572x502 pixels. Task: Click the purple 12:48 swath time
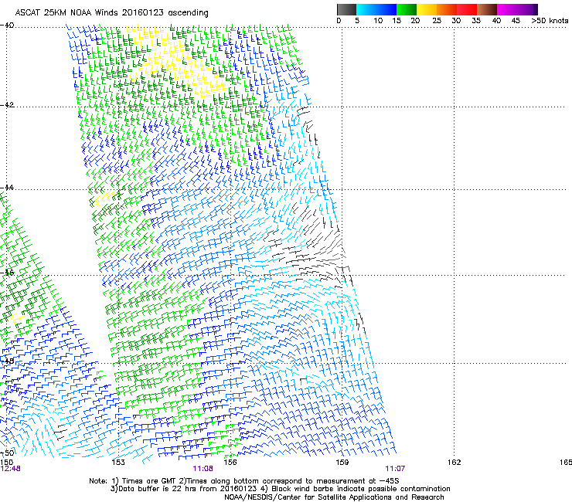click(10, 469)
